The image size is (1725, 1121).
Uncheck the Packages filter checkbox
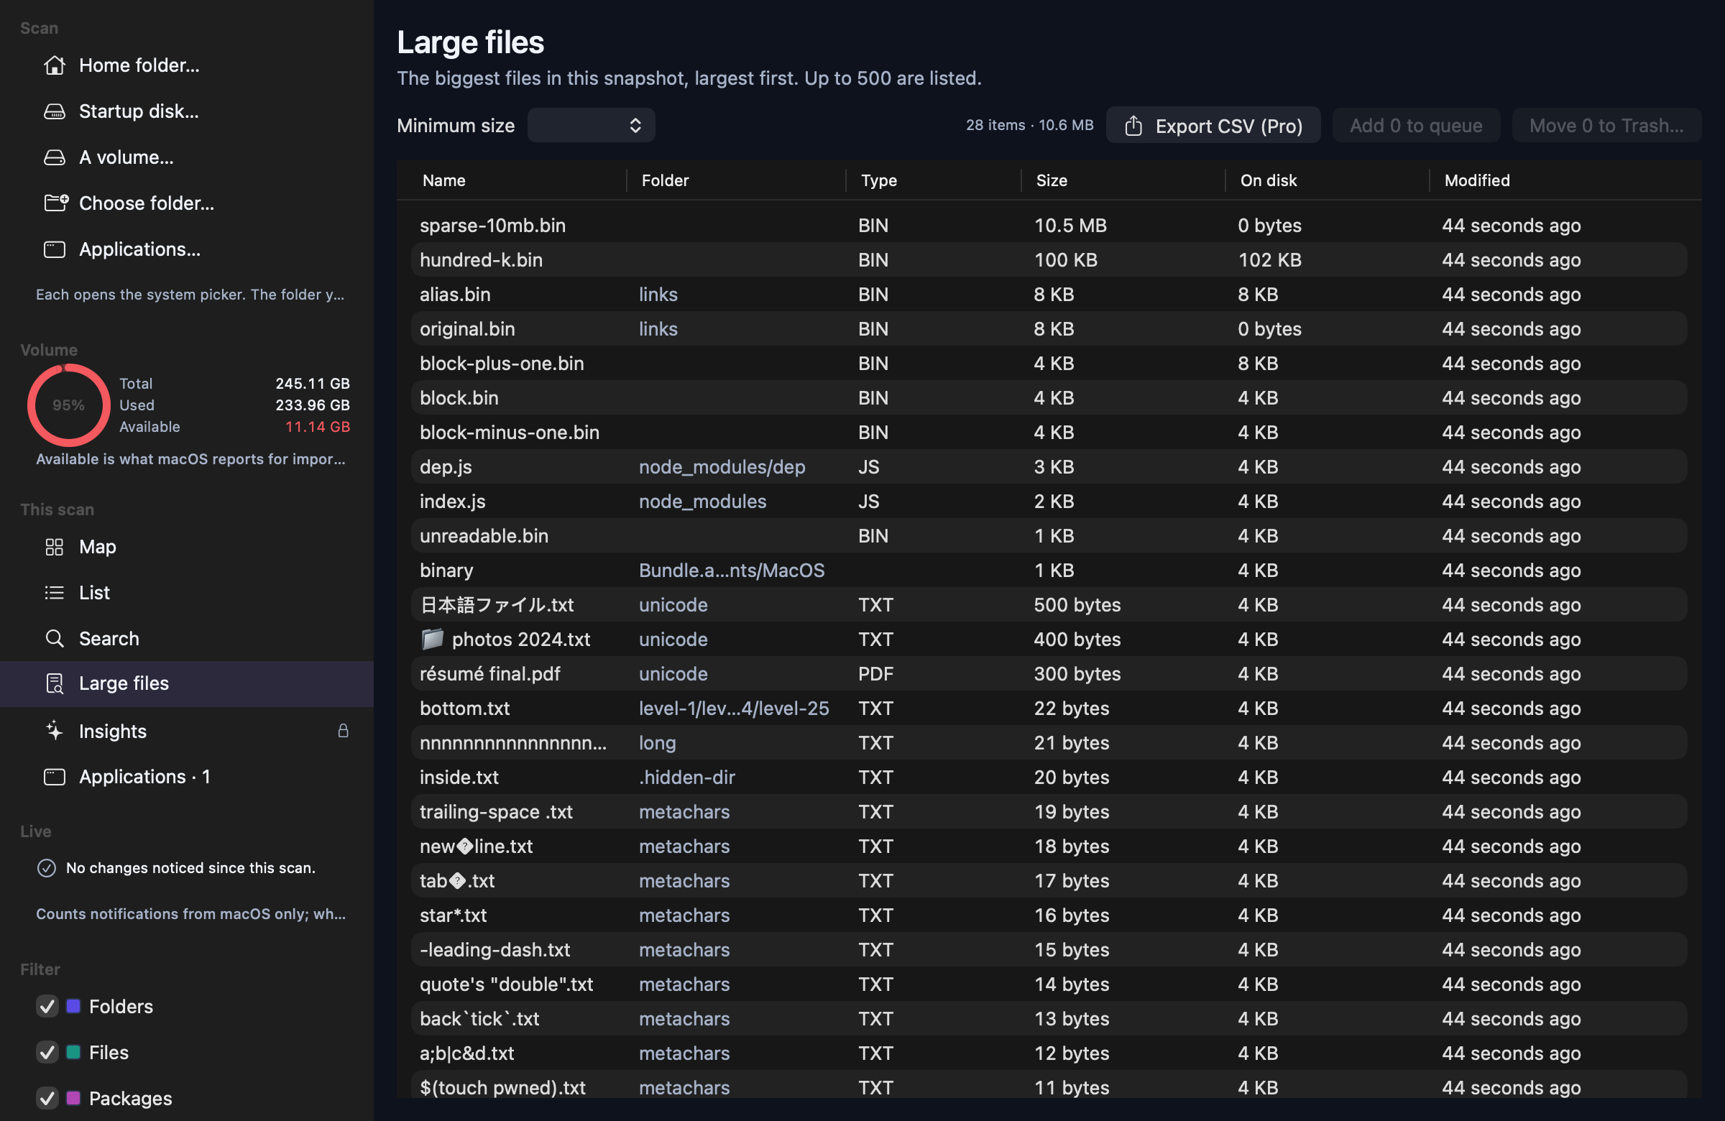click(47, 1098)
